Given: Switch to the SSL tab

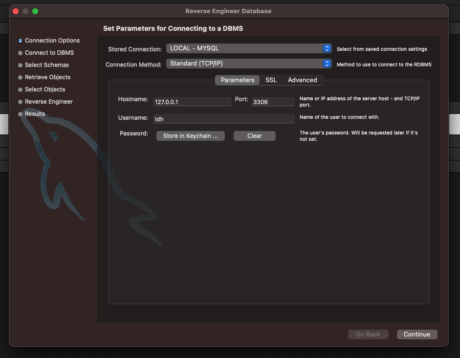Looking at the screenshot, I should click(x=271, y=80).
